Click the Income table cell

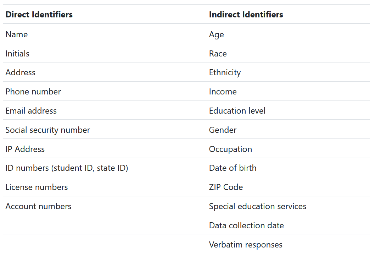coord(223,92)
